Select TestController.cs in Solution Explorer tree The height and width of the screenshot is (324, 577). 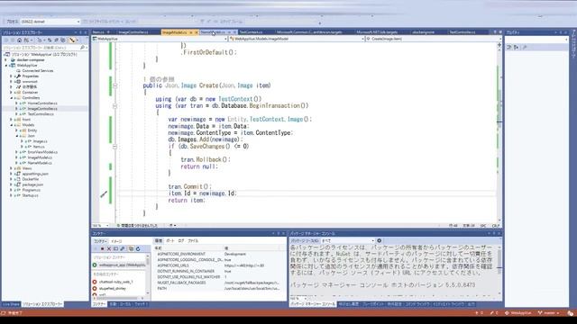(41, 114)
